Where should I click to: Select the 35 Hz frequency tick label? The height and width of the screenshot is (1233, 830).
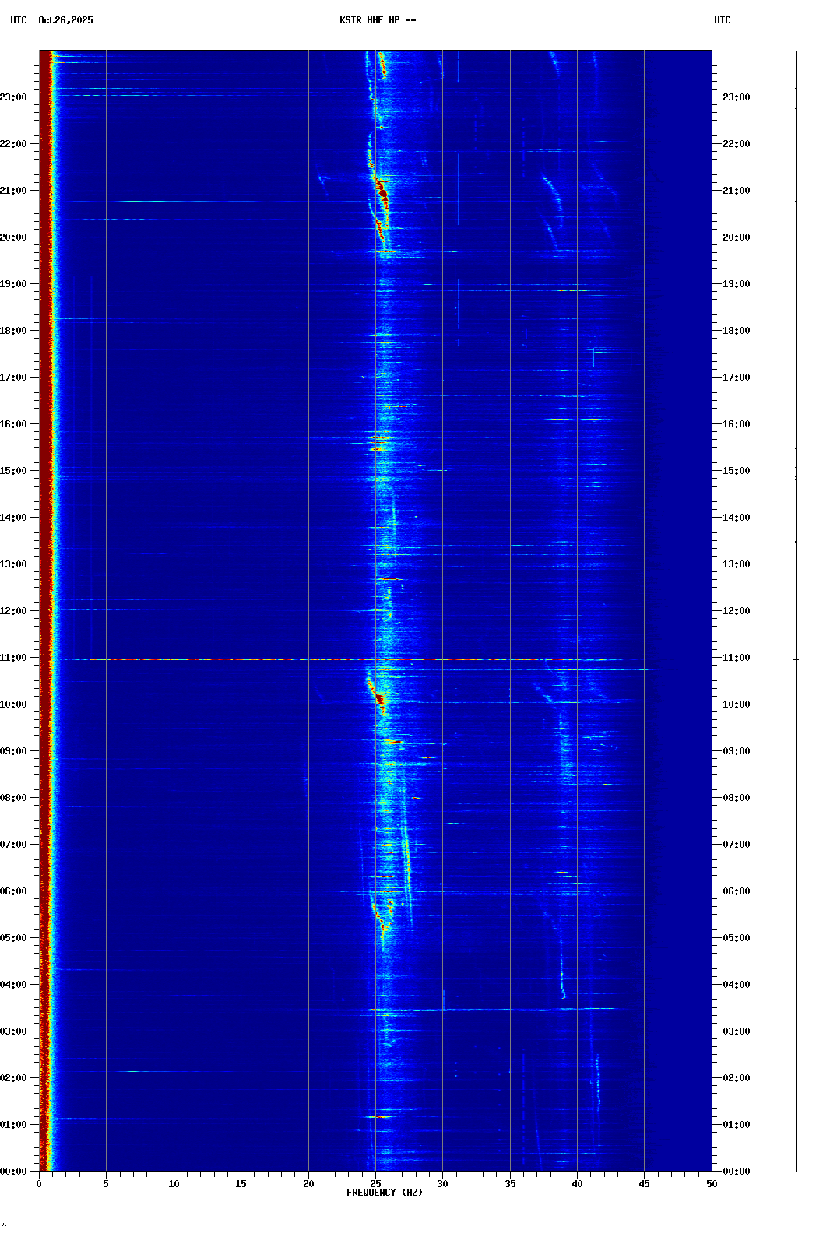(510, 1184)
